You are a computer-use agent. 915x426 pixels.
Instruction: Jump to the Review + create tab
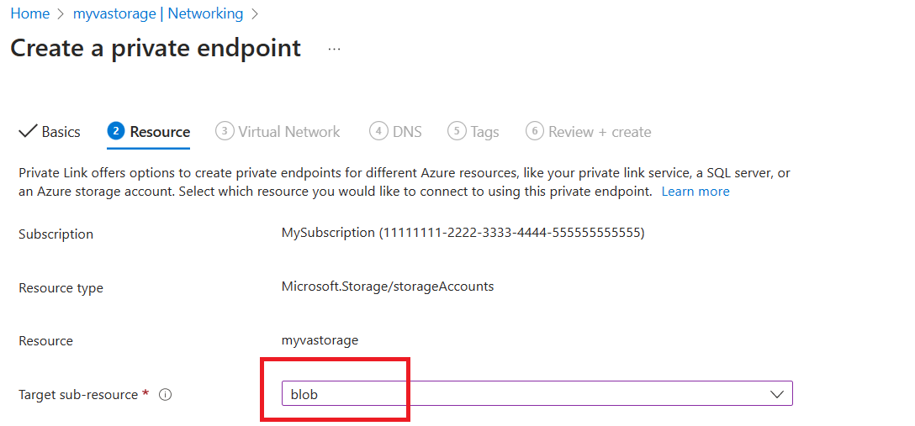[600, 132]
